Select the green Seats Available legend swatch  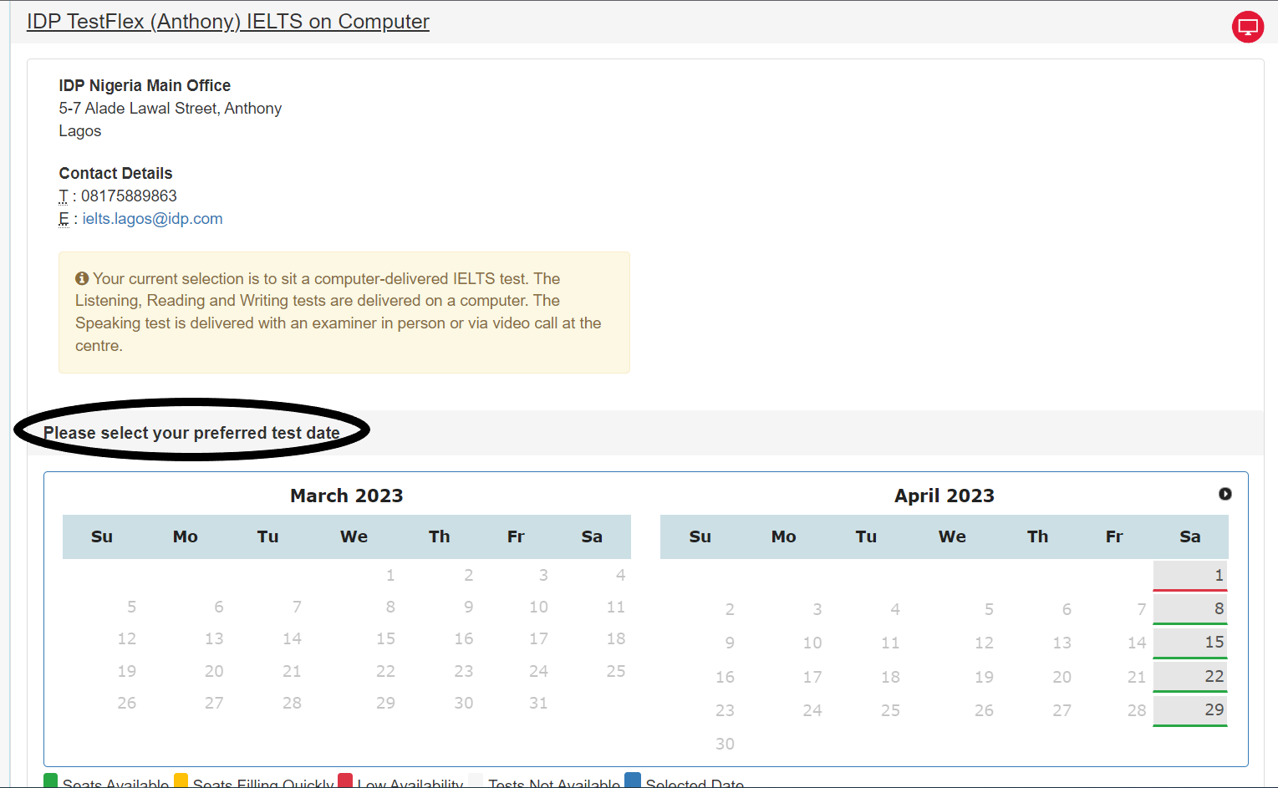(x=51, y=780)
